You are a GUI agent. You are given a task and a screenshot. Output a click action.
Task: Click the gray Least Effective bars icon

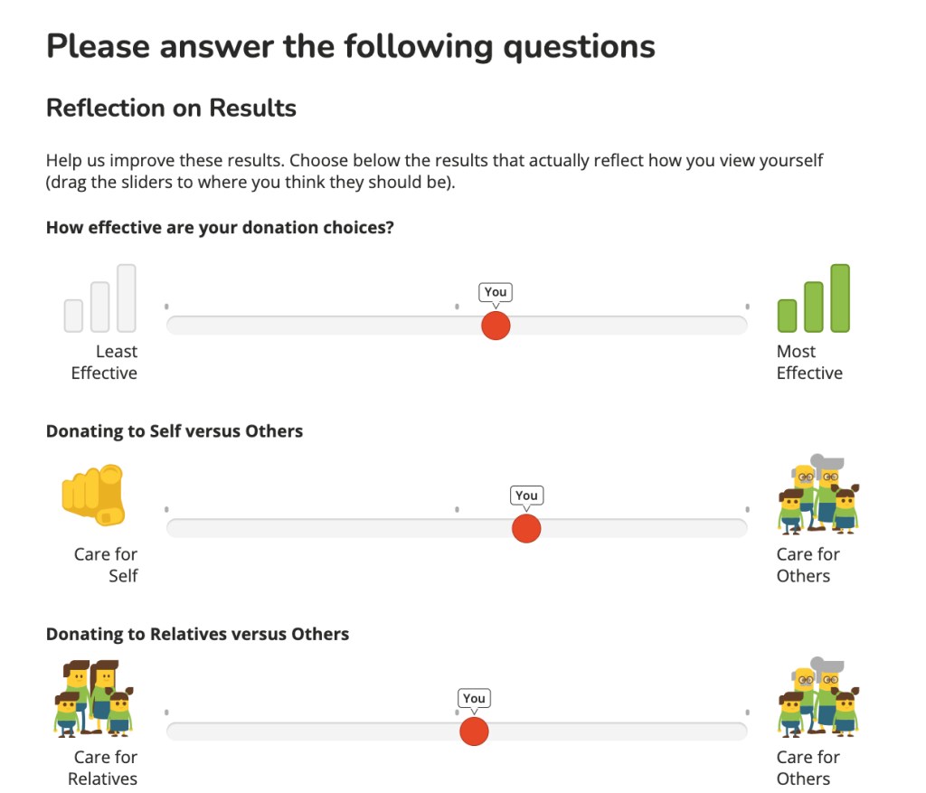[x=100, y=298]
